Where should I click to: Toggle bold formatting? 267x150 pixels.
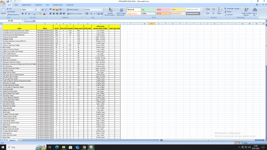tap(23, 14)
